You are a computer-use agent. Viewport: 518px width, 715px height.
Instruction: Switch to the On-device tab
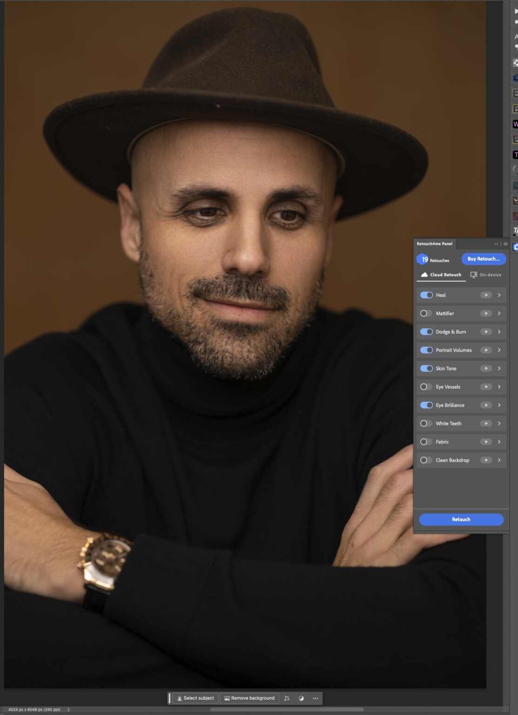486,275
